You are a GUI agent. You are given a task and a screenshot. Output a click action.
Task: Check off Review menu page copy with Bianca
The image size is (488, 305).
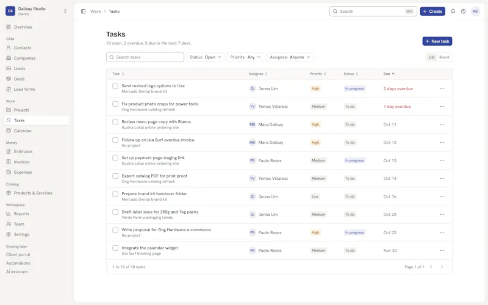coord(115,122)
